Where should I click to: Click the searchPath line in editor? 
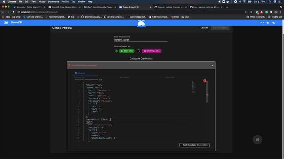[x=98, y=120]
